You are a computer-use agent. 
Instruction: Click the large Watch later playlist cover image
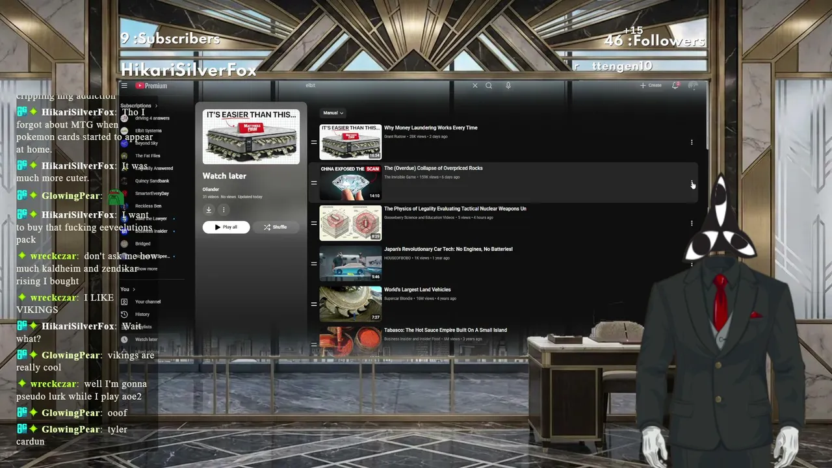pyautogui.click(x=251, y=136)
